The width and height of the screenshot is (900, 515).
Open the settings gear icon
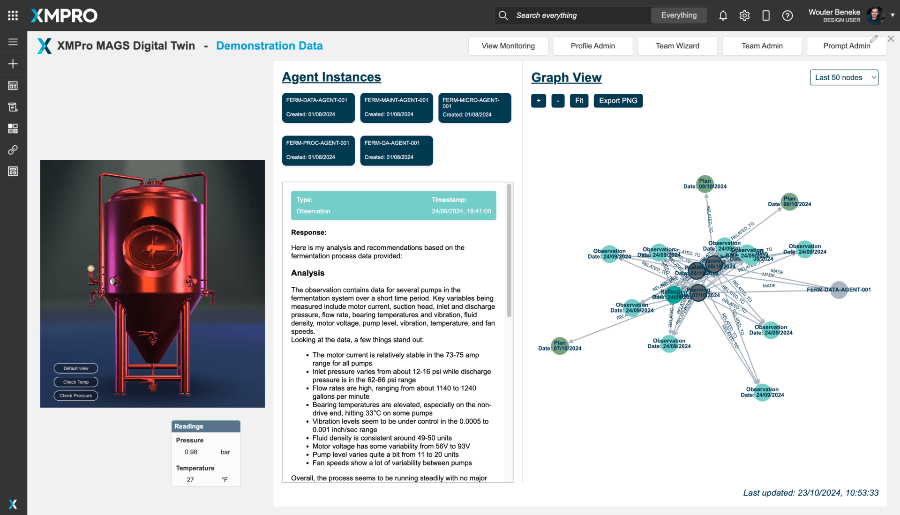(744, 15)
